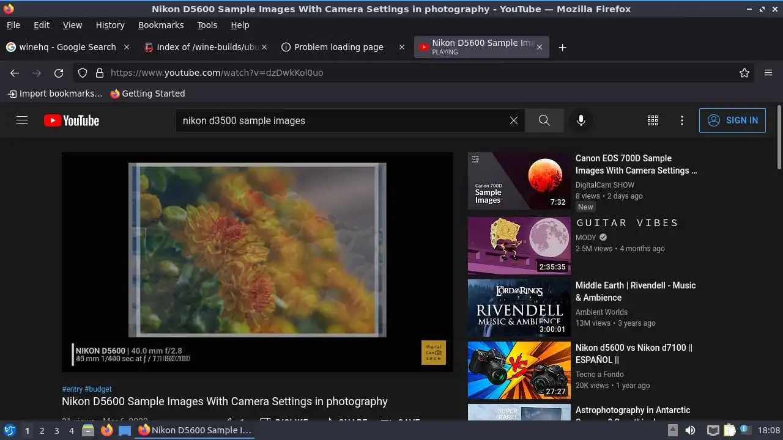The image size is (783, 440).
Task: Open a new browser tab
Action: 563,47
